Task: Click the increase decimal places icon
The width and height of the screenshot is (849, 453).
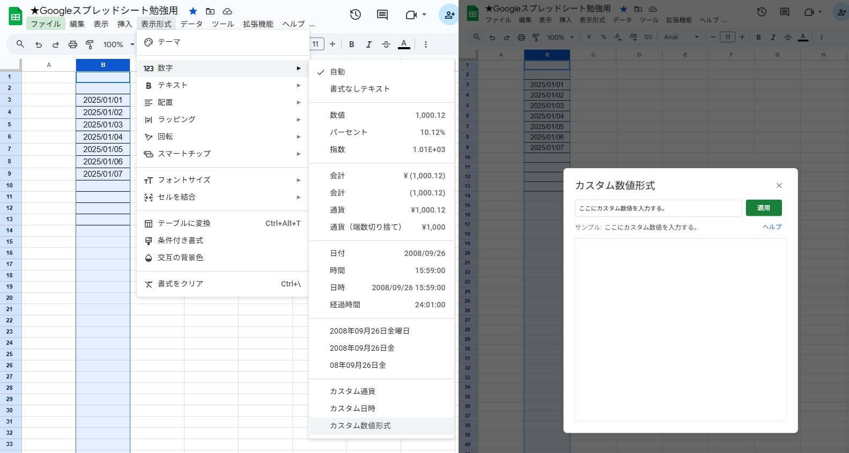Action: [x=633, y=37]
